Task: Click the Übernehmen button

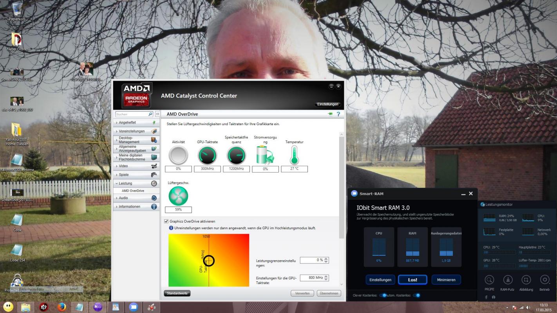Action: [329, 293]
